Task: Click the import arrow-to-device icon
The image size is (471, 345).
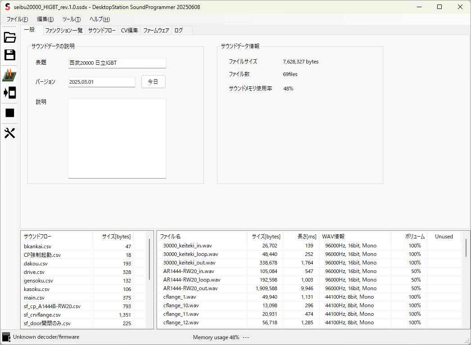Action: [x=9, y=93]
